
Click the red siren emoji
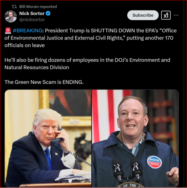click(x=8, y=31)
